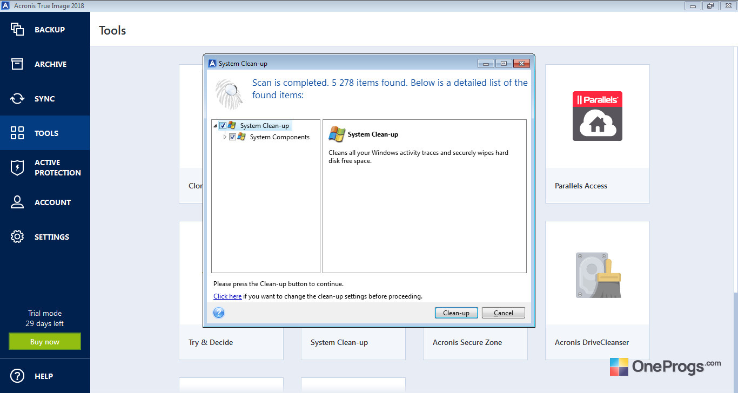Click the 'Scan is completed' heading text
The height and width of the screenshot is (393, 738).
pyautogui.click(x=390, y=89)
